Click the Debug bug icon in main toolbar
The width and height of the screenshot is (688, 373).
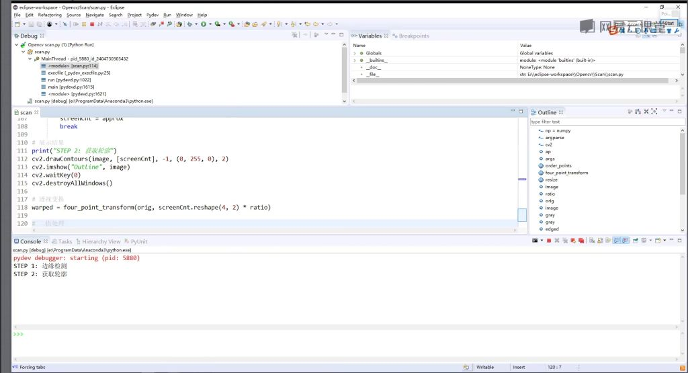click(x=189, y=24)
